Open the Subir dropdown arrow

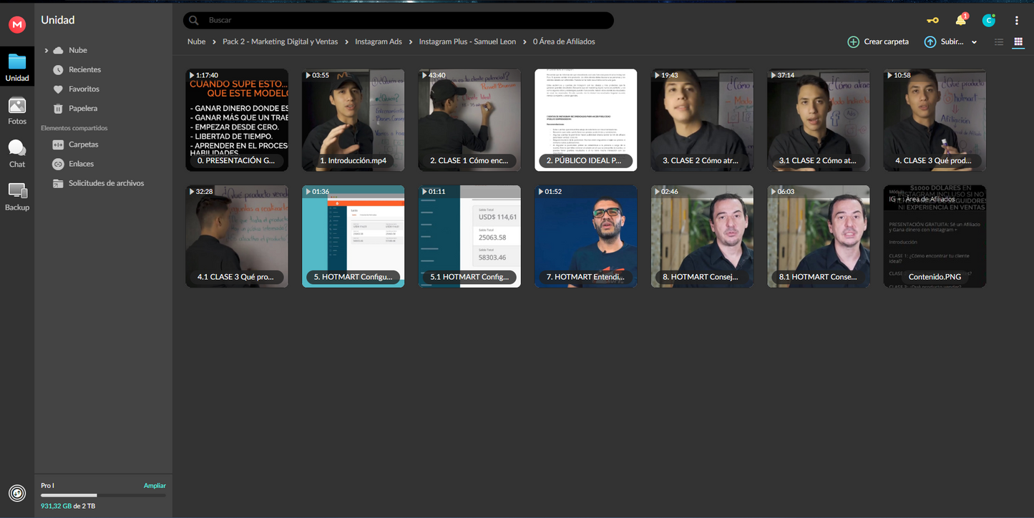pyautogui.click(x=974, y=42)
